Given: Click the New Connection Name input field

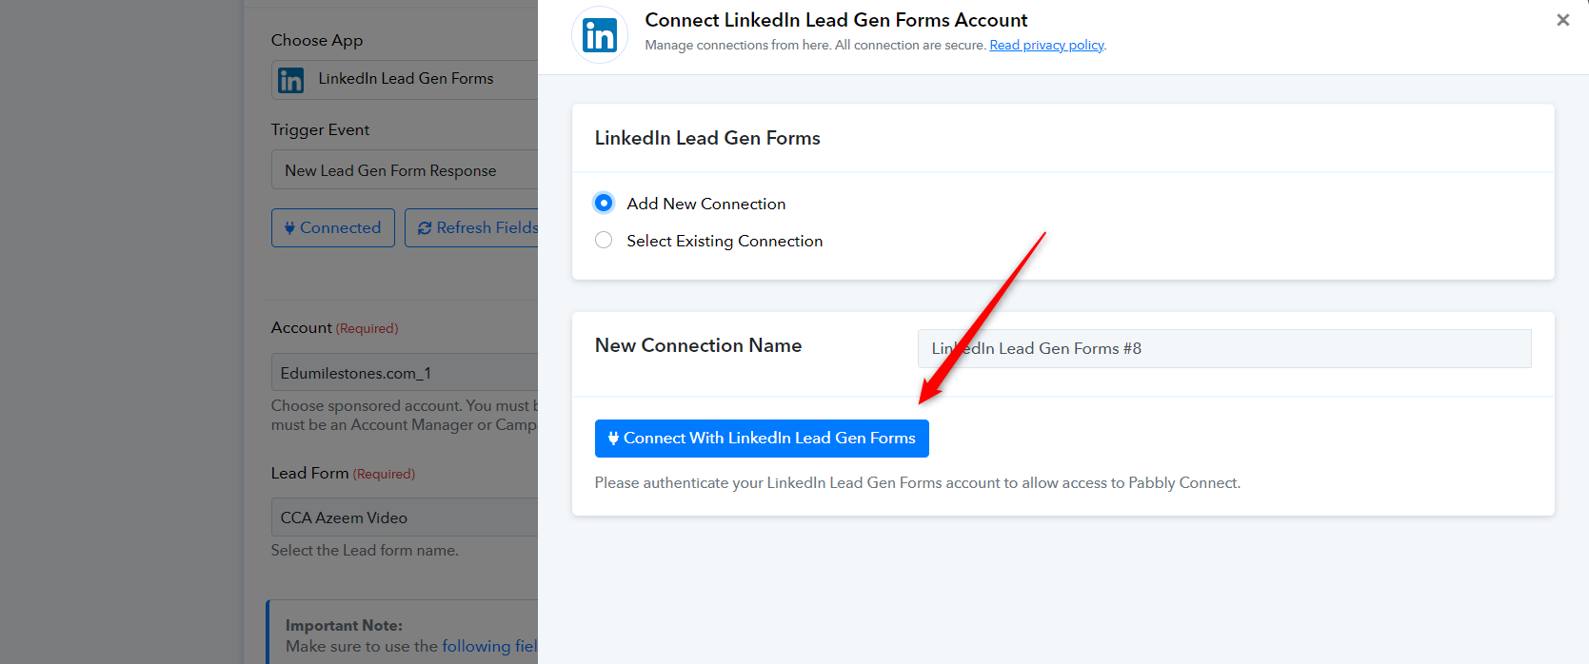Looking at the screenshot, I should [x=1224, y=348].
